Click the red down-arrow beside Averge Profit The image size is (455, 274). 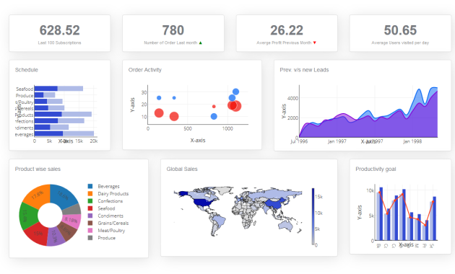[x=315, y=43]
